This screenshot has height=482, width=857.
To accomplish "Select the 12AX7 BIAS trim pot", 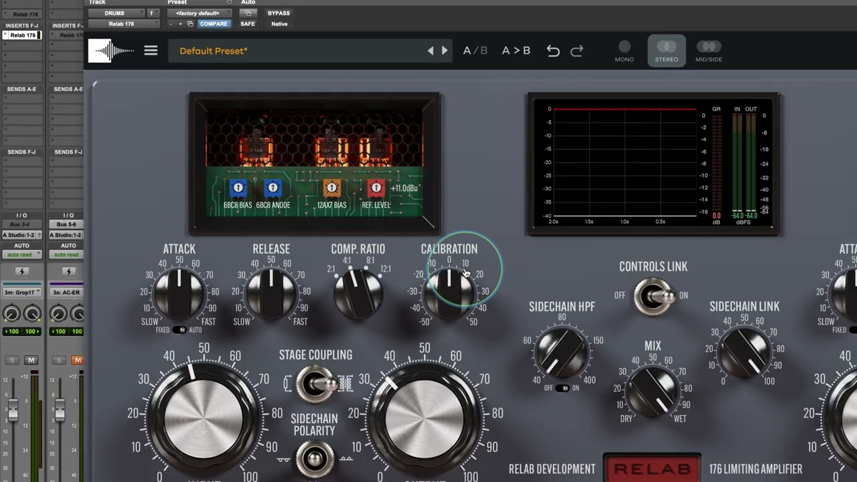I will point(332,188).
